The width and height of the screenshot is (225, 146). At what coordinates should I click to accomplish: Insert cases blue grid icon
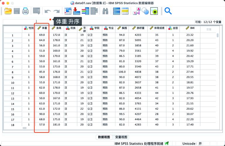[x=117, y=11]
